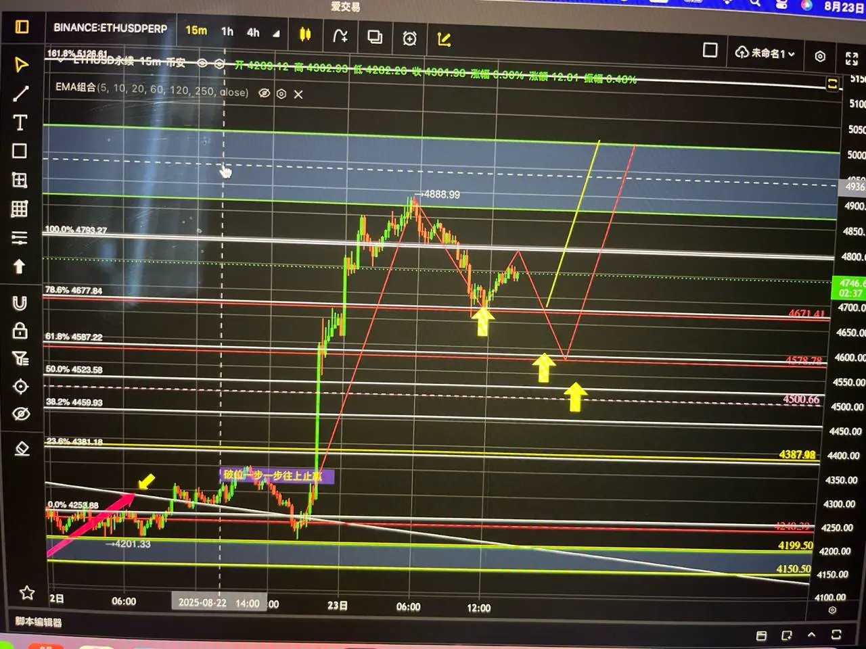Open the Fibonacci lines tool in left toolbar

point(20,237)
